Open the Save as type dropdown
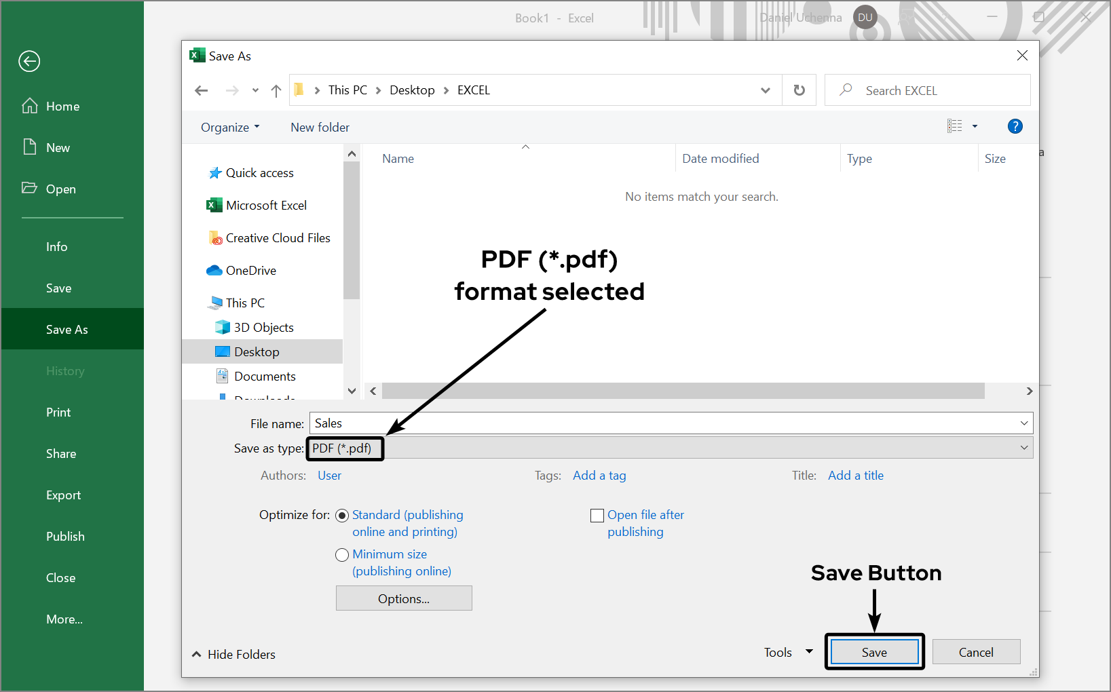The height and width of the screenshot is (692, 1111). [1023, 448]
